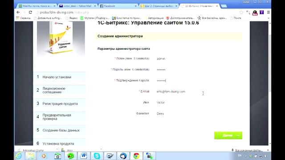The height and width of the screenshot is (160, 285).
Task: Open the Авторизация bookmark
Action: tap(154, 18)
